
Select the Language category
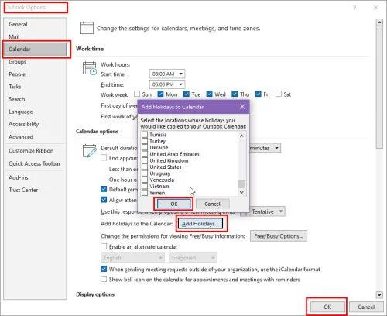click(x=35, y=112)
